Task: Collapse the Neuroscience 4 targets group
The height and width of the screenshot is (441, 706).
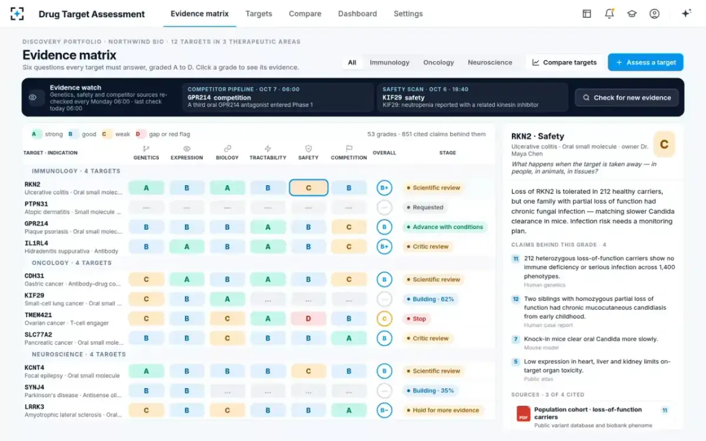Action: (x=79, y=355)
